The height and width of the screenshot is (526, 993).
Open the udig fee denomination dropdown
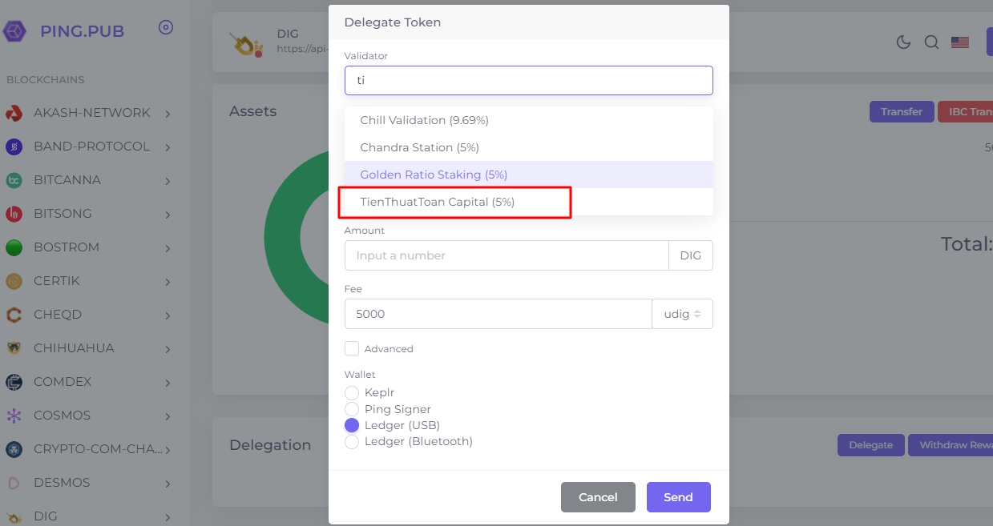tap(682, 314)
